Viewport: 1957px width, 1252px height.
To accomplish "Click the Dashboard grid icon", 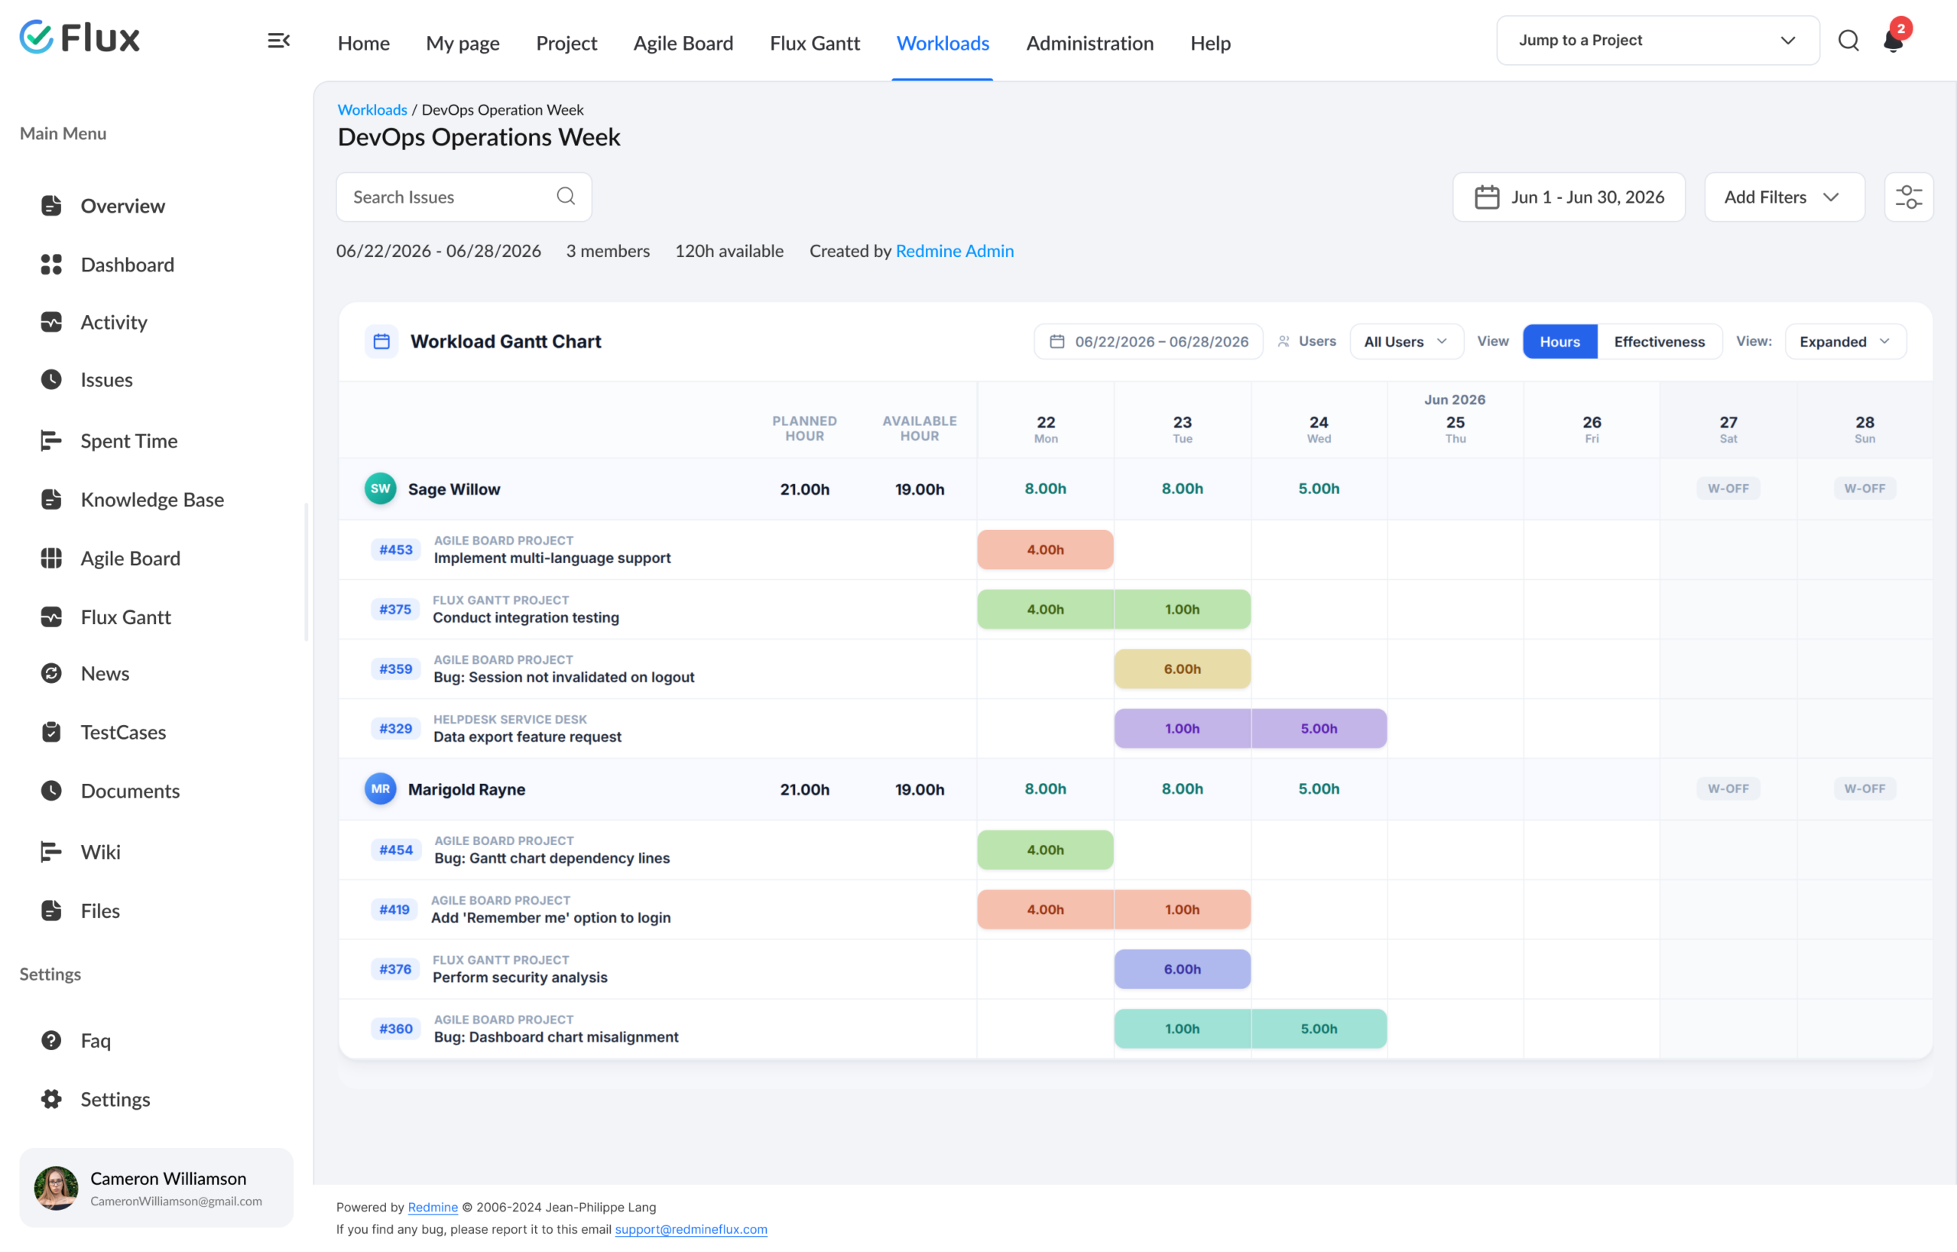I will tap(51, 264).
